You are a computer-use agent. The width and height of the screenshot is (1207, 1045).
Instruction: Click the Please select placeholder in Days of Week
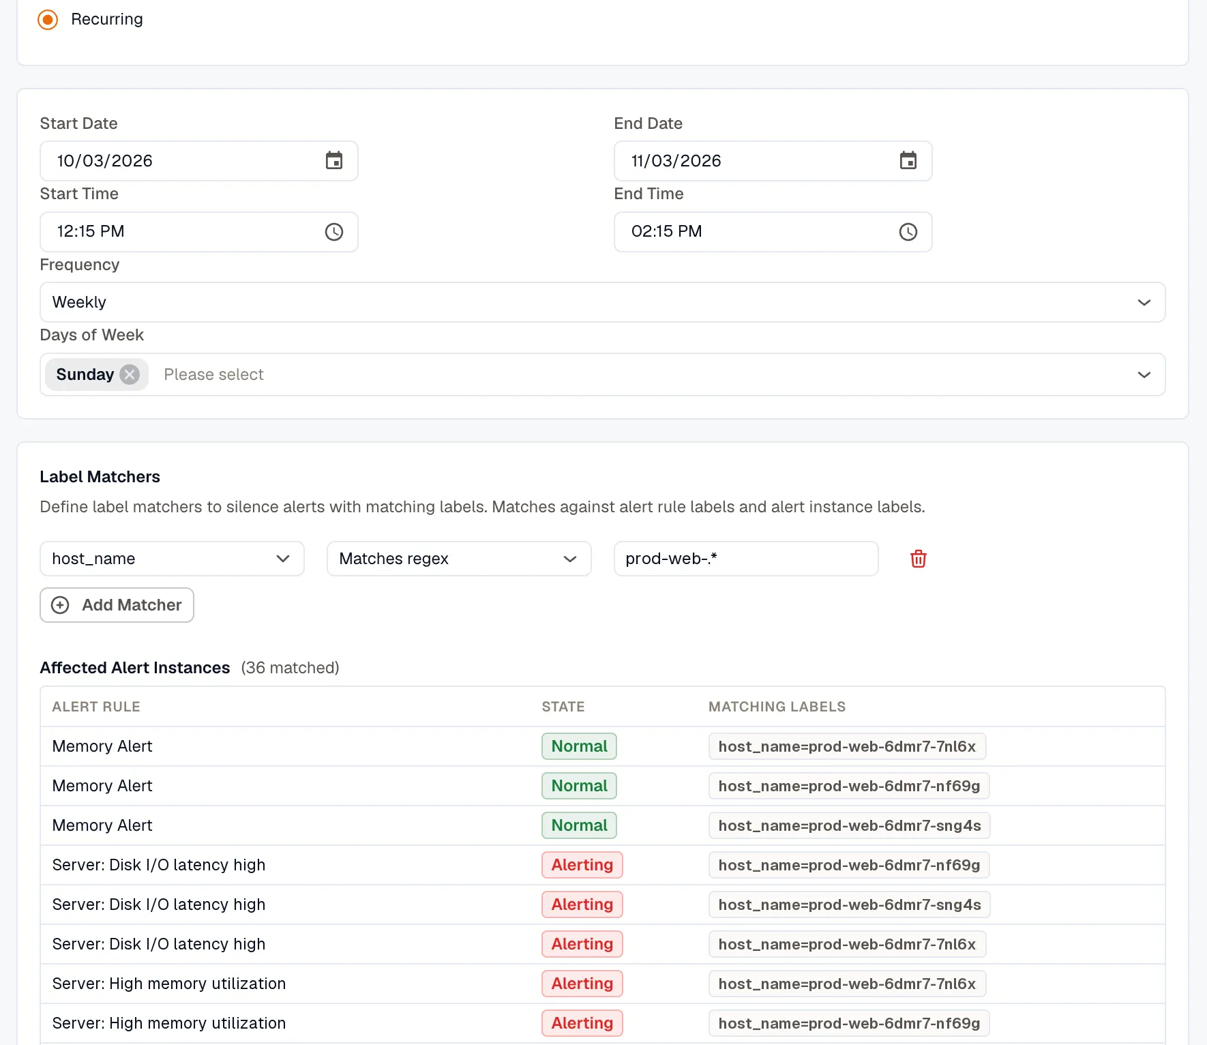click(213, 374)
